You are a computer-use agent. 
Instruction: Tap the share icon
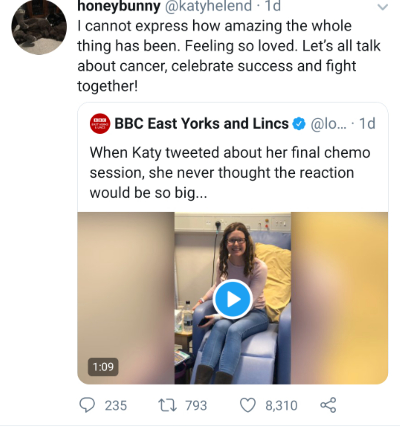(328, 405)
